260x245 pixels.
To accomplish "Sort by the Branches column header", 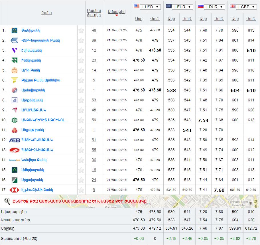I will (x=94, y=13).
